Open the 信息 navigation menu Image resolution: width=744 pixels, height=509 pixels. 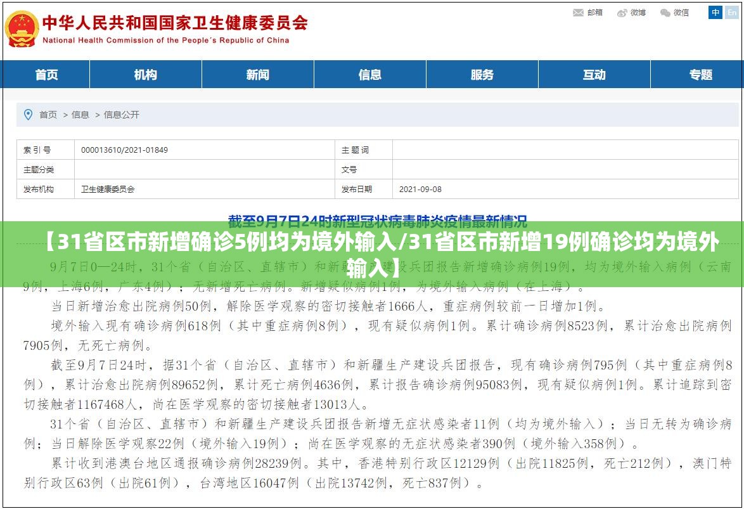pos(370,75)
